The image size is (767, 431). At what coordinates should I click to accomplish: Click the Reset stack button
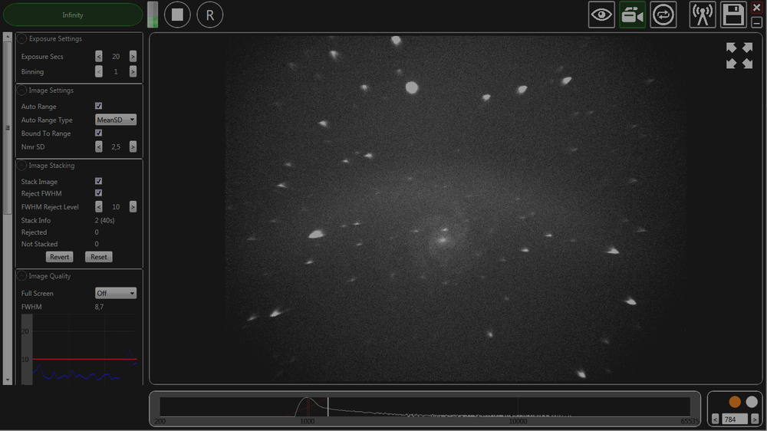click(99, 257)
